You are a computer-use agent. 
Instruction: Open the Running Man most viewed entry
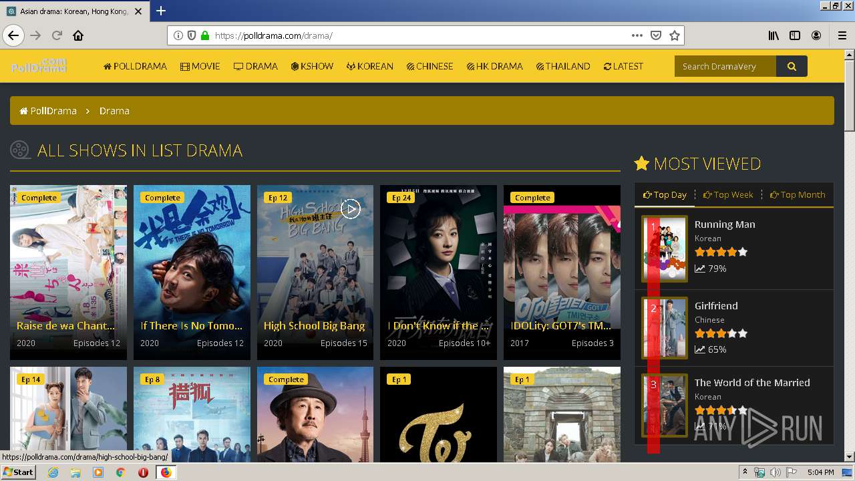(725, 224)
